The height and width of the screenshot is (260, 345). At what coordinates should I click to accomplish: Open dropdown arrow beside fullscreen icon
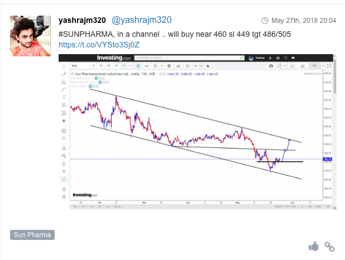click(323, 66)
